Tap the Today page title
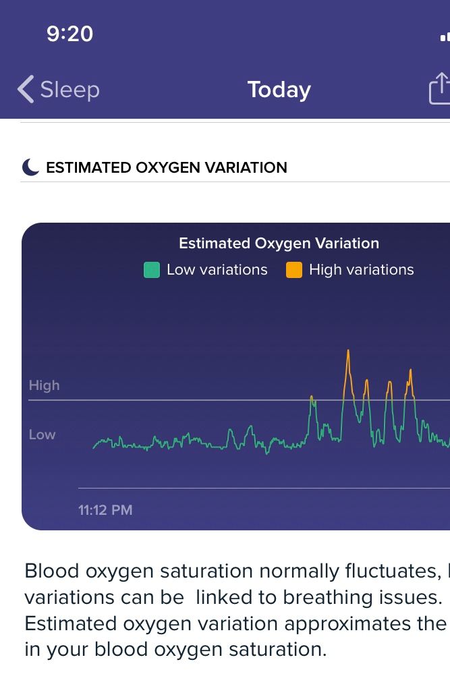The height and width of the screenshot is (697, 450). pos(279,90)
